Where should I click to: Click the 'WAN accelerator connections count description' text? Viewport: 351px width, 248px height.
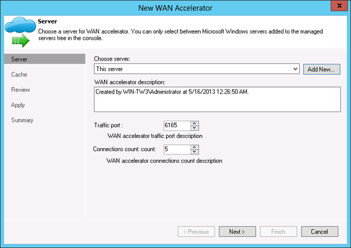point(164,160)
